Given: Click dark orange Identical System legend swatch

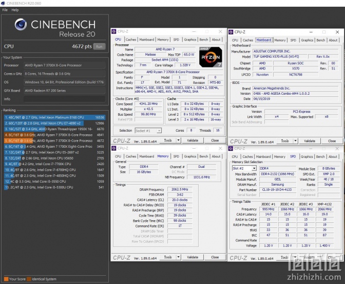Looking at the screenshot, I should click(x=29, y=279).
